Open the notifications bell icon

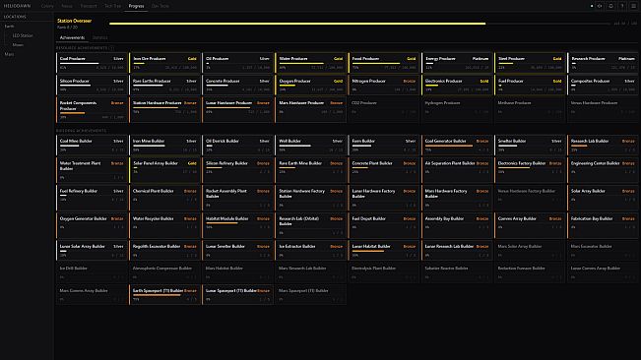(610, 6)
